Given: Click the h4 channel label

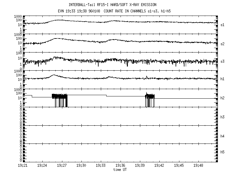Looking at the screenshot, I should (223, 136).
